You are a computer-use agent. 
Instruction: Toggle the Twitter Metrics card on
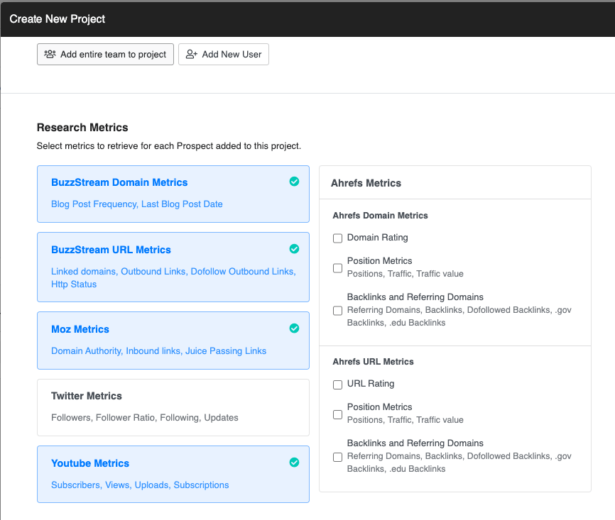pyautogui.click(x=173, y=407)
